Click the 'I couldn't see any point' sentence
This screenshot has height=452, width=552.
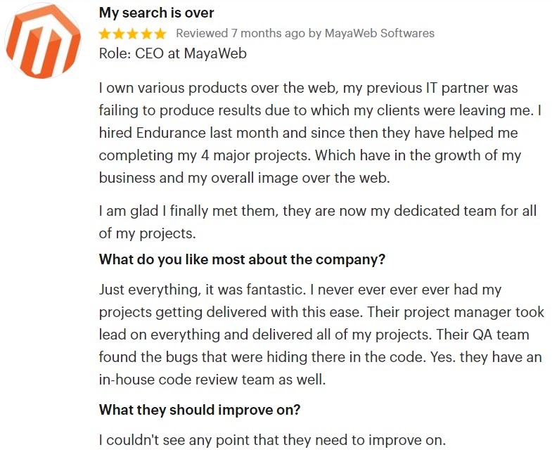[x=272, y=440]
